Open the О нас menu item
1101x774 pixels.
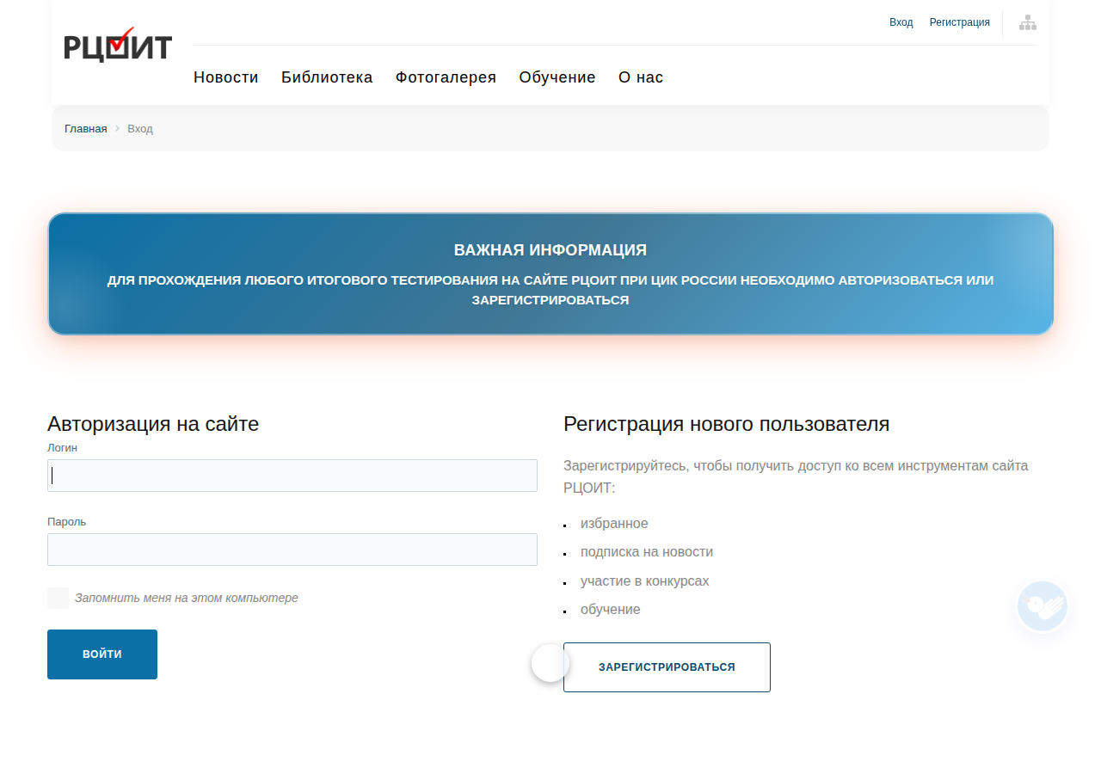[x=641, y=77]
